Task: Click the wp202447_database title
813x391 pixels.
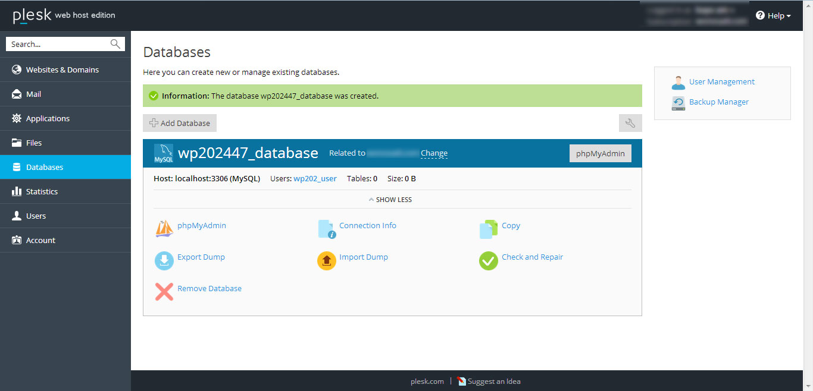Action: click(248, 153)
